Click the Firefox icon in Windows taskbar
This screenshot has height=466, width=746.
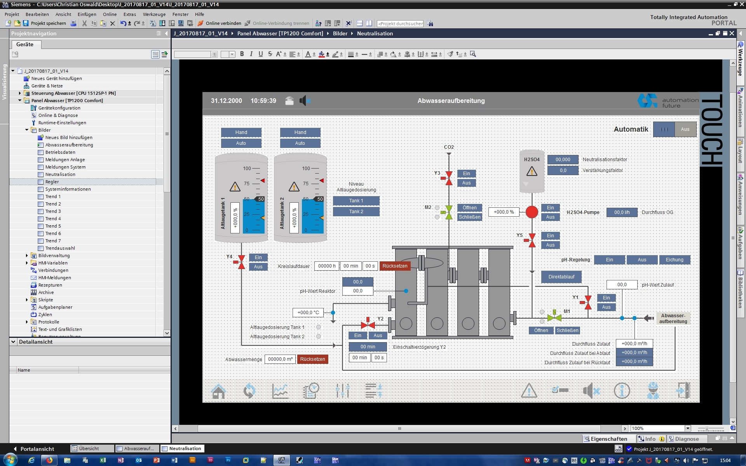(x=49, y=460)
